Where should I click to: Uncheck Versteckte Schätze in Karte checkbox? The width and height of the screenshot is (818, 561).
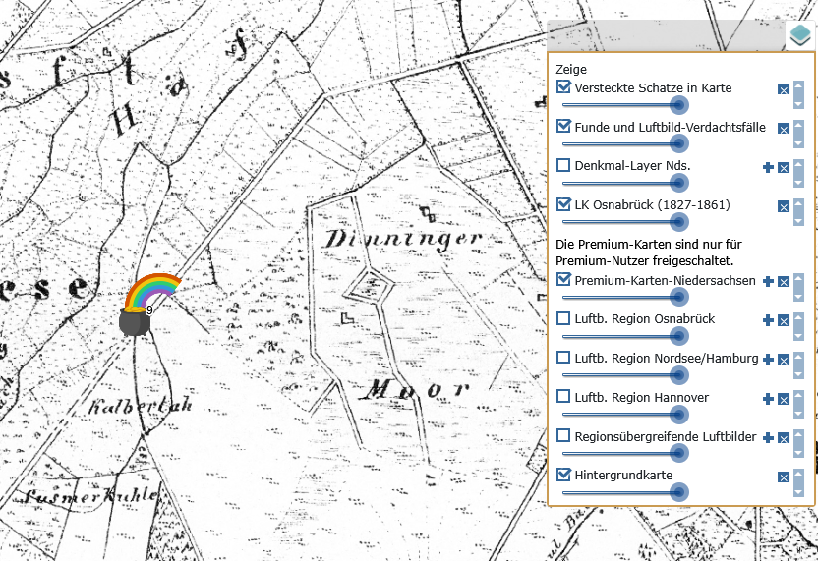click(563, 87)
